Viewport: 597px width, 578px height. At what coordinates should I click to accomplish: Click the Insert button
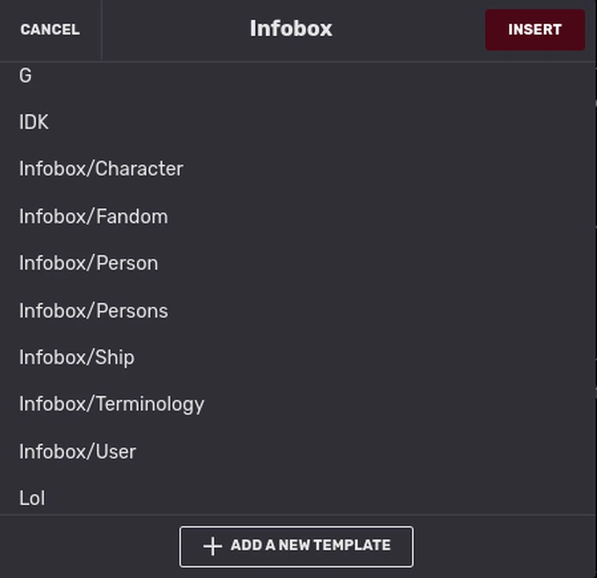[x=535, y=30]
